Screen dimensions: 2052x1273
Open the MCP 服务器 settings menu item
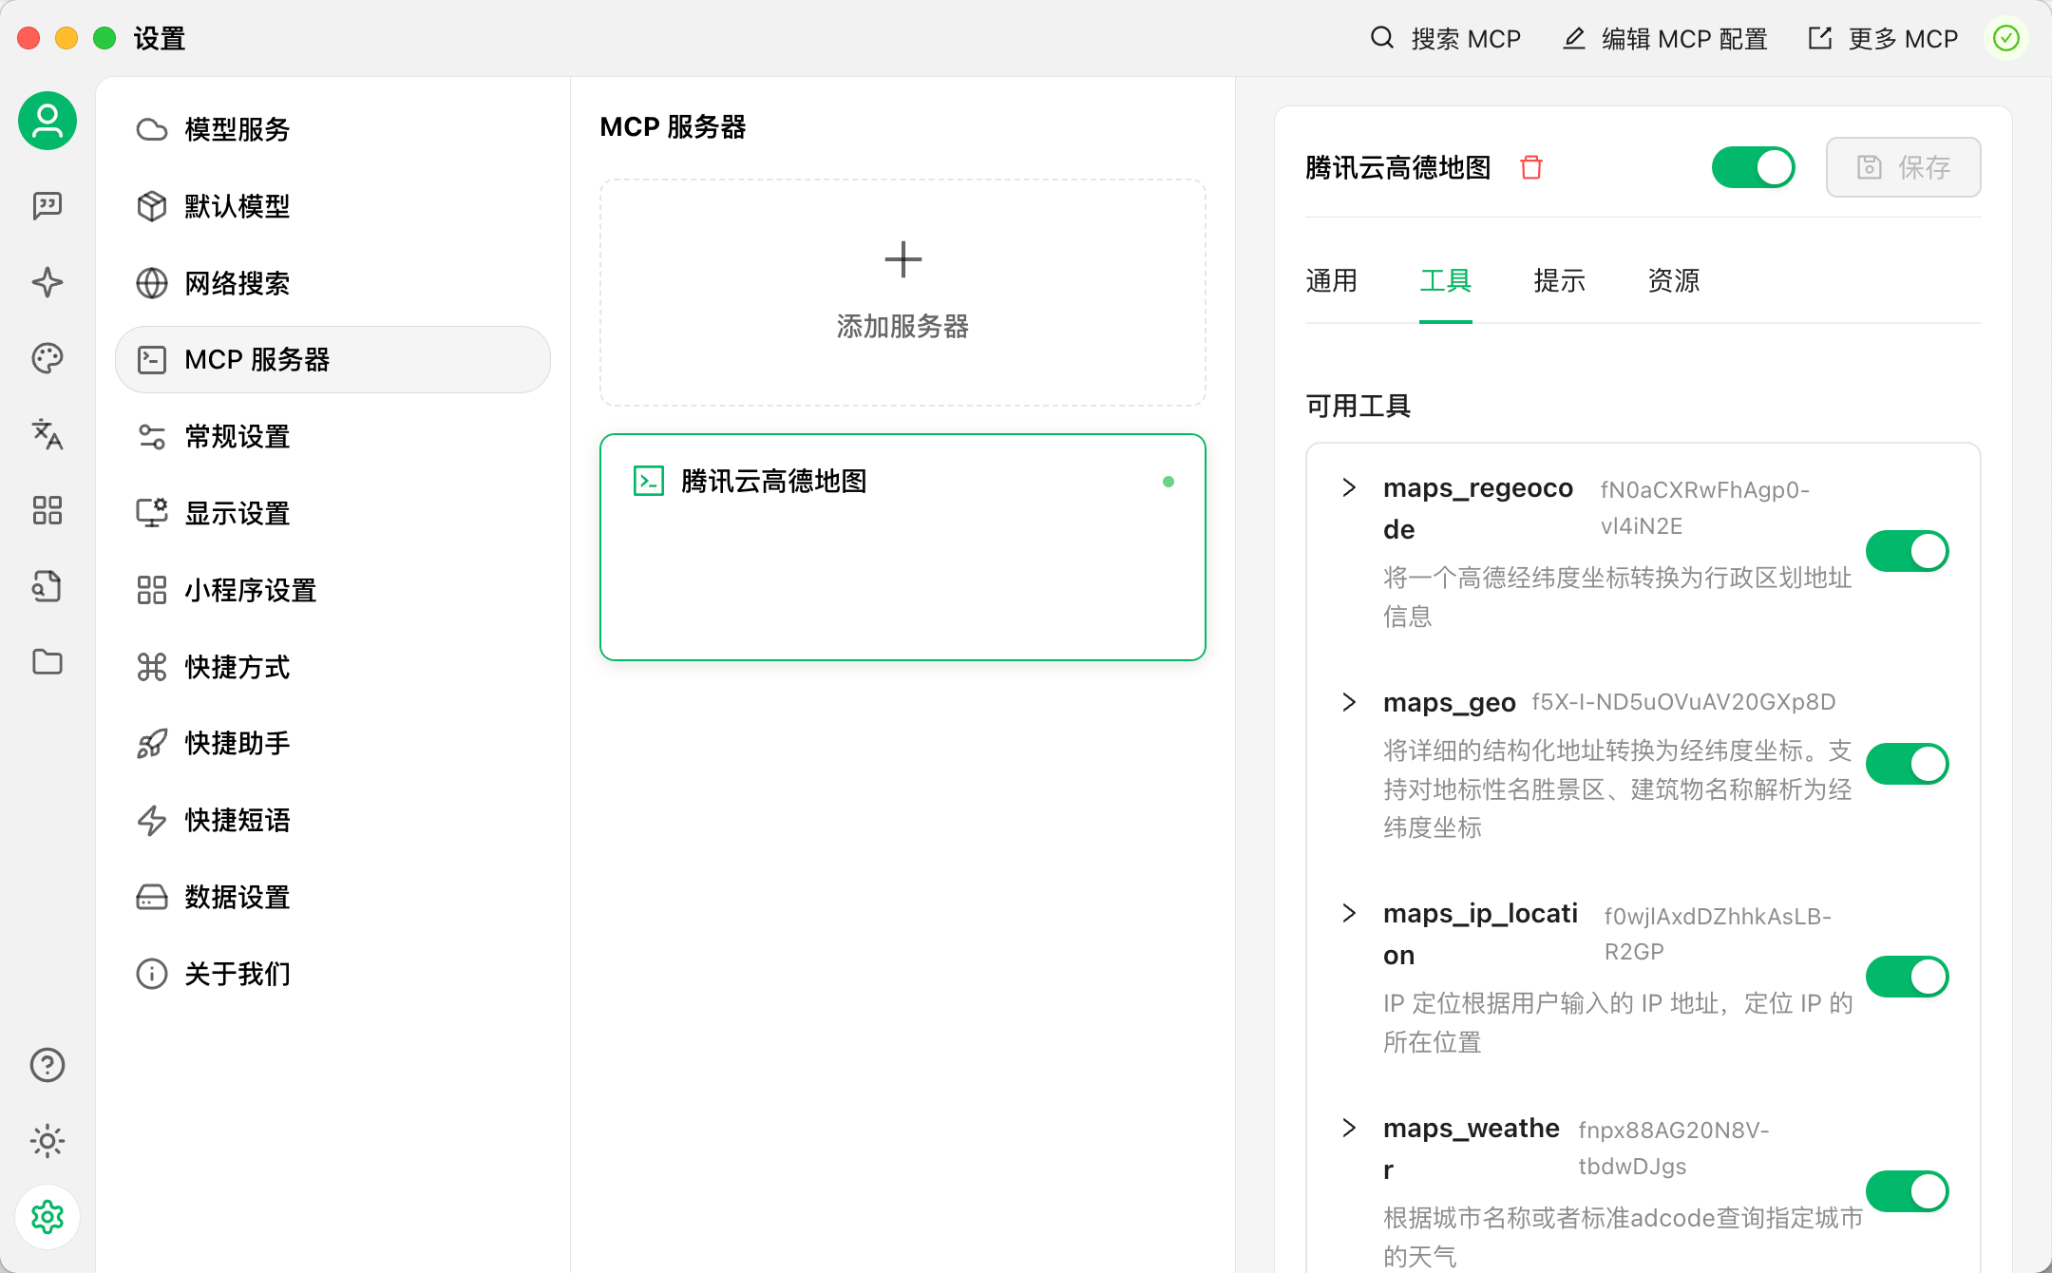[332, 359]
